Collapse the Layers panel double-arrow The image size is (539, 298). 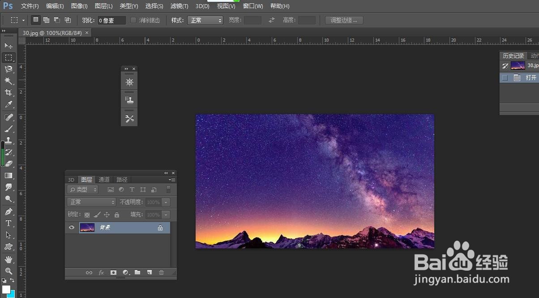tap(166, 173)
